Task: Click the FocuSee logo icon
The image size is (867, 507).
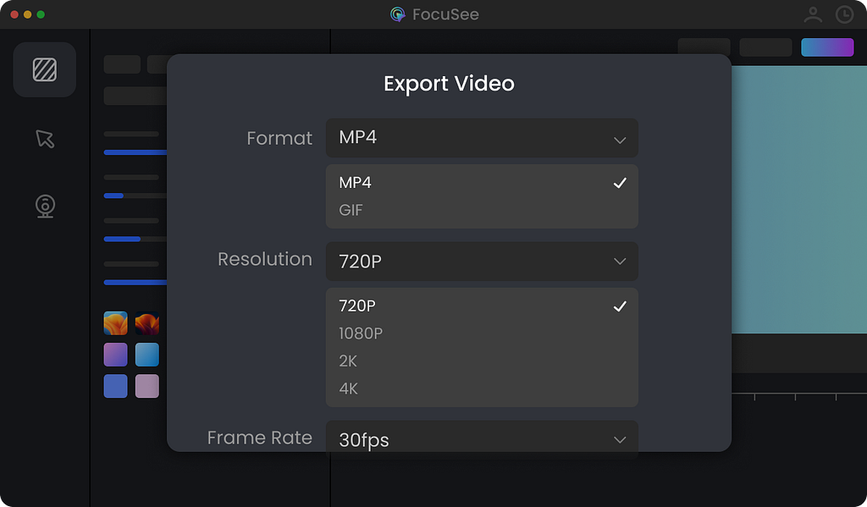Action: pyautogui.click(x=398, y=14)
